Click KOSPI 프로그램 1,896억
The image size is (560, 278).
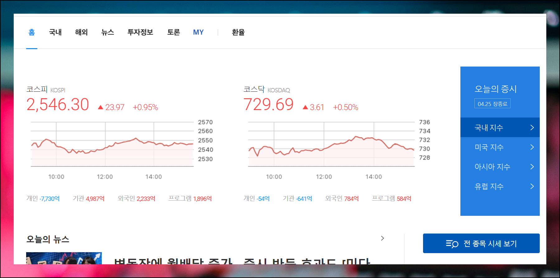(x=190, y=198)
